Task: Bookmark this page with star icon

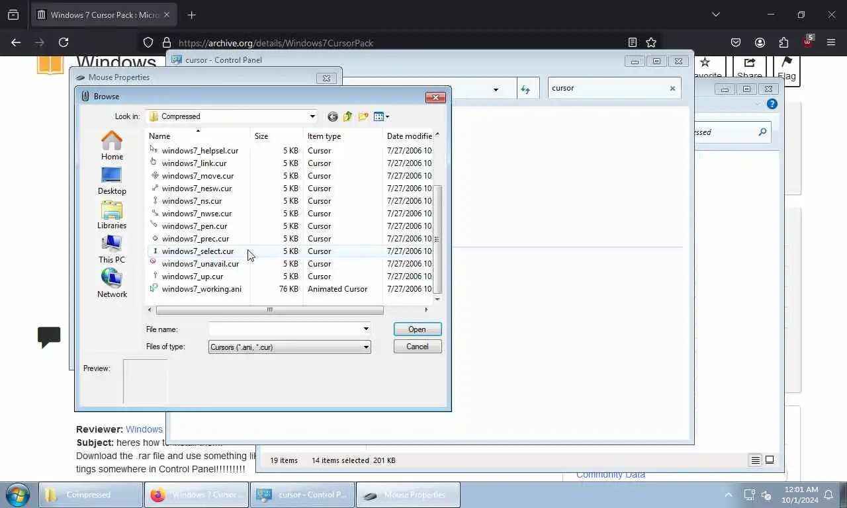Action: tap(651, 42)
